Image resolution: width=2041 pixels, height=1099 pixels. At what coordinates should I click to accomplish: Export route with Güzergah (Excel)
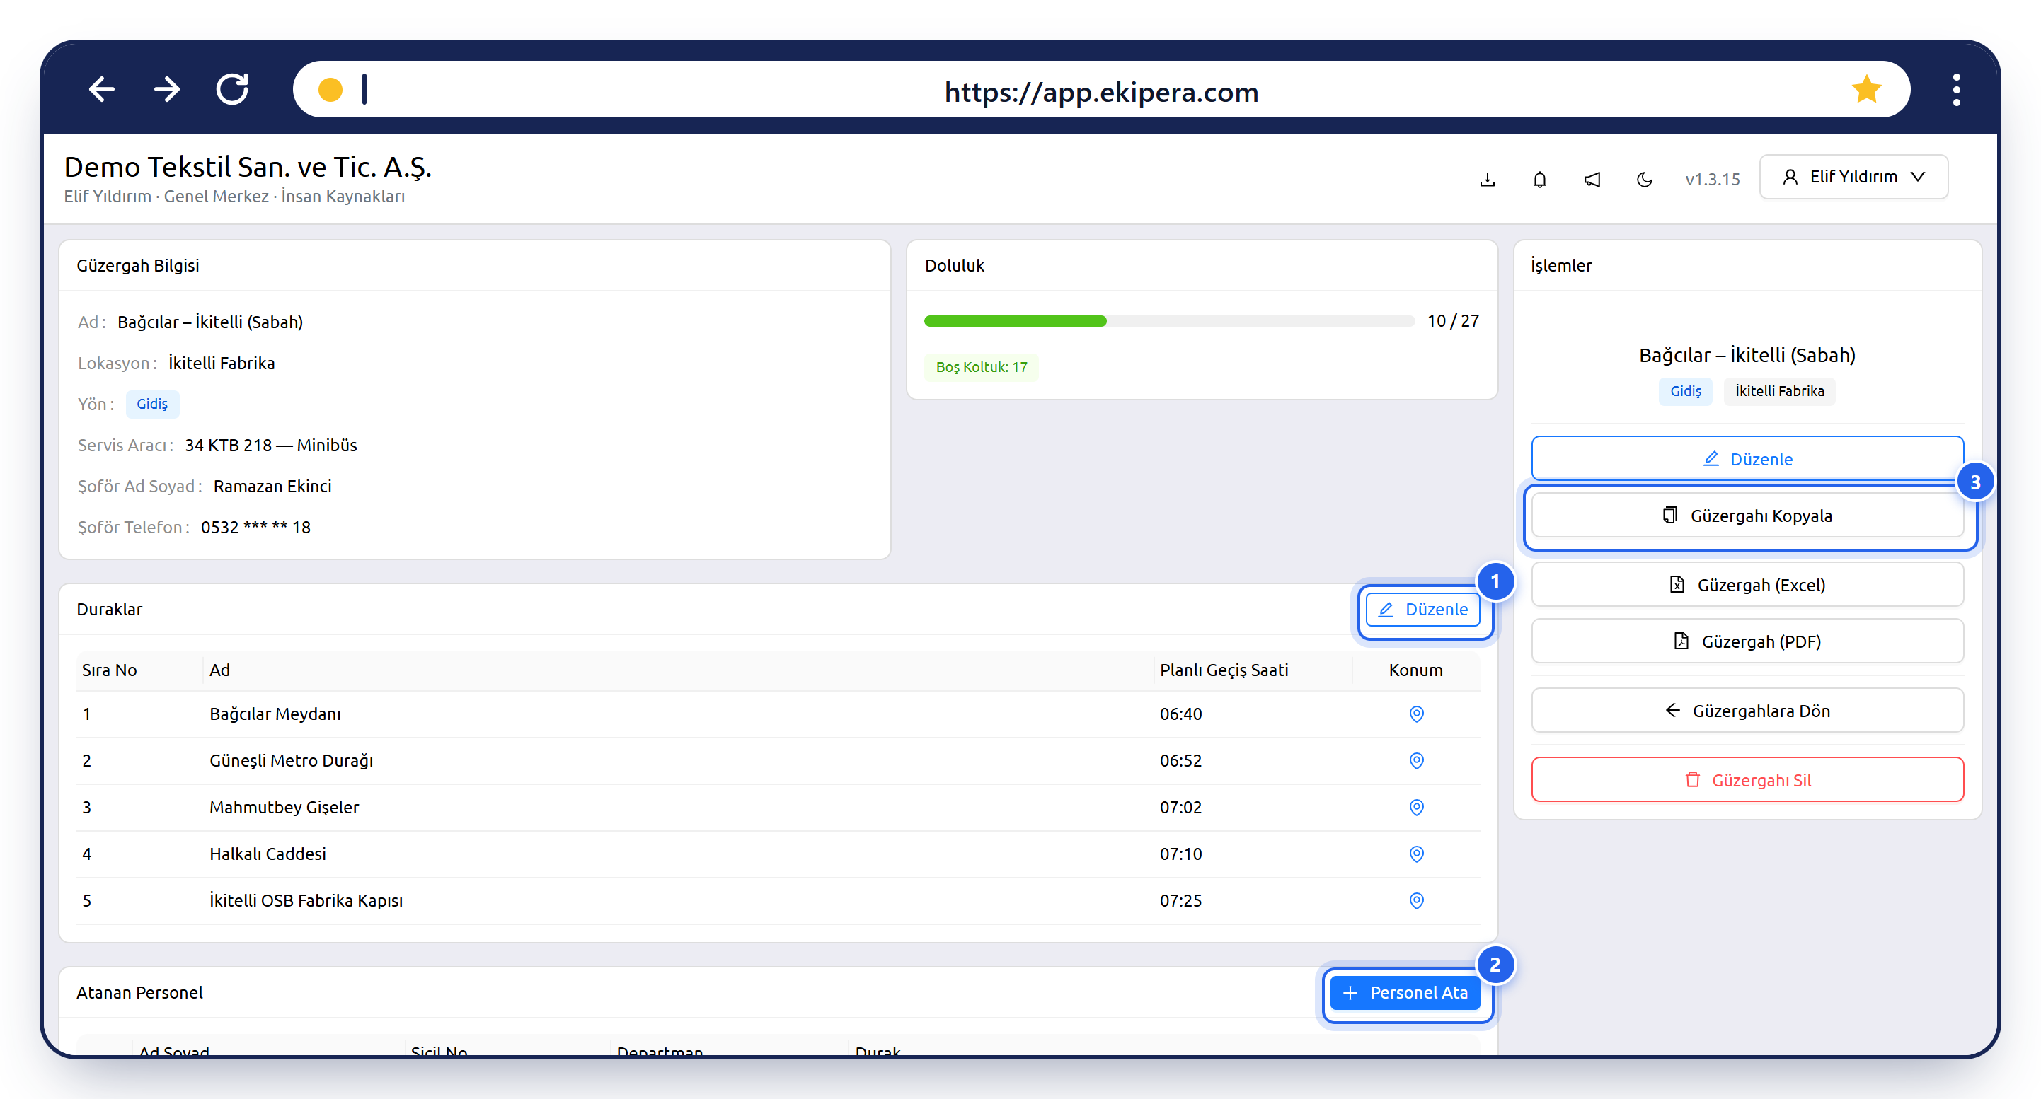pos(1747,585)
